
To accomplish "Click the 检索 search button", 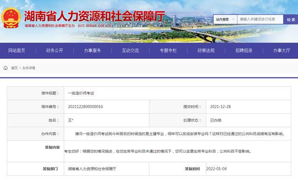I will click(291, 20).
